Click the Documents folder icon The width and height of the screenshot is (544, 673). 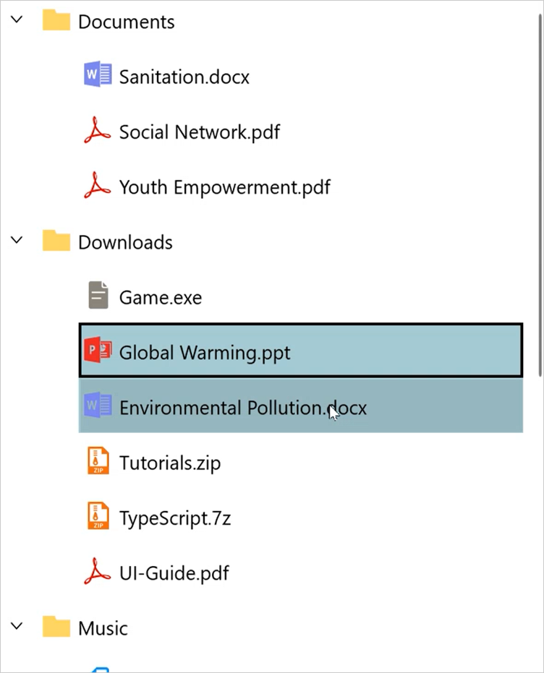click(56, 21)
